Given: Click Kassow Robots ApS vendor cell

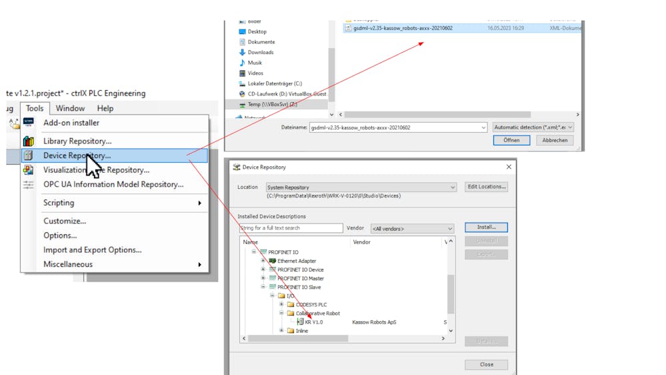Looking at the screenshot, I should point(374,322).
